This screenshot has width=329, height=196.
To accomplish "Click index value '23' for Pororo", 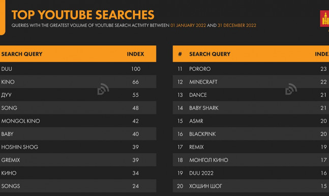I will point(323,69).
